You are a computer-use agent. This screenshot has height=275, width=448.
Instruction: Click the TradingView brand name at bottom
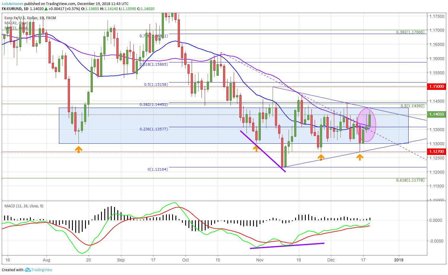[42, 270]
